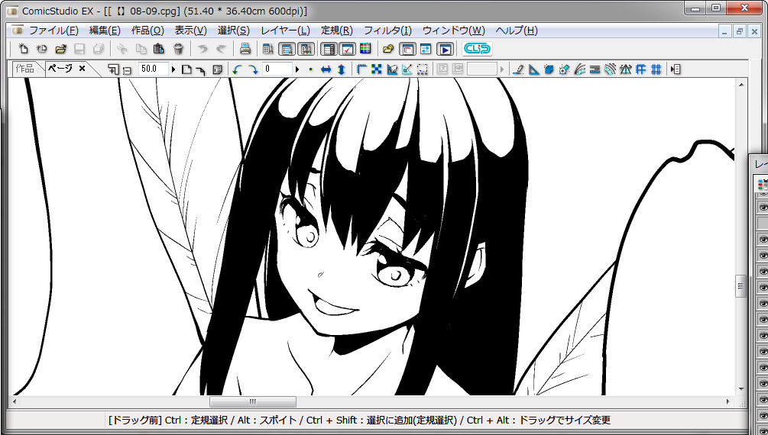
Task: Click the corner ruler display icon
Action: pos(361,69)
